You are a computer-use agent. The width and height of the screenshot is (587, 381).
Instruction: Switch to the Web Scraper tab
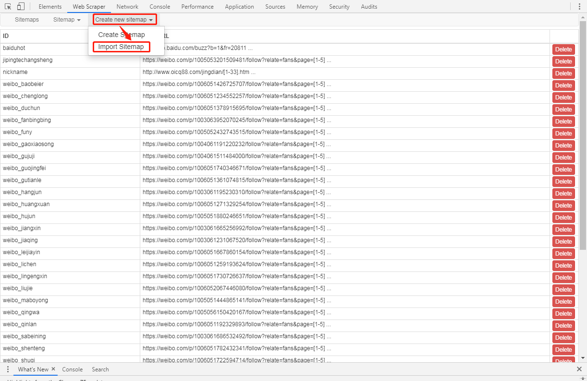[x=89, y=7]
